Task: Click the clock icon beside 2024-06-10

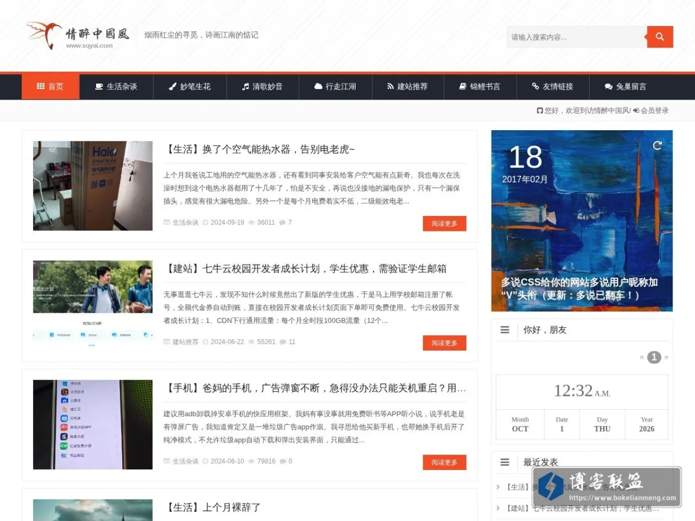Action: [205, 461]
